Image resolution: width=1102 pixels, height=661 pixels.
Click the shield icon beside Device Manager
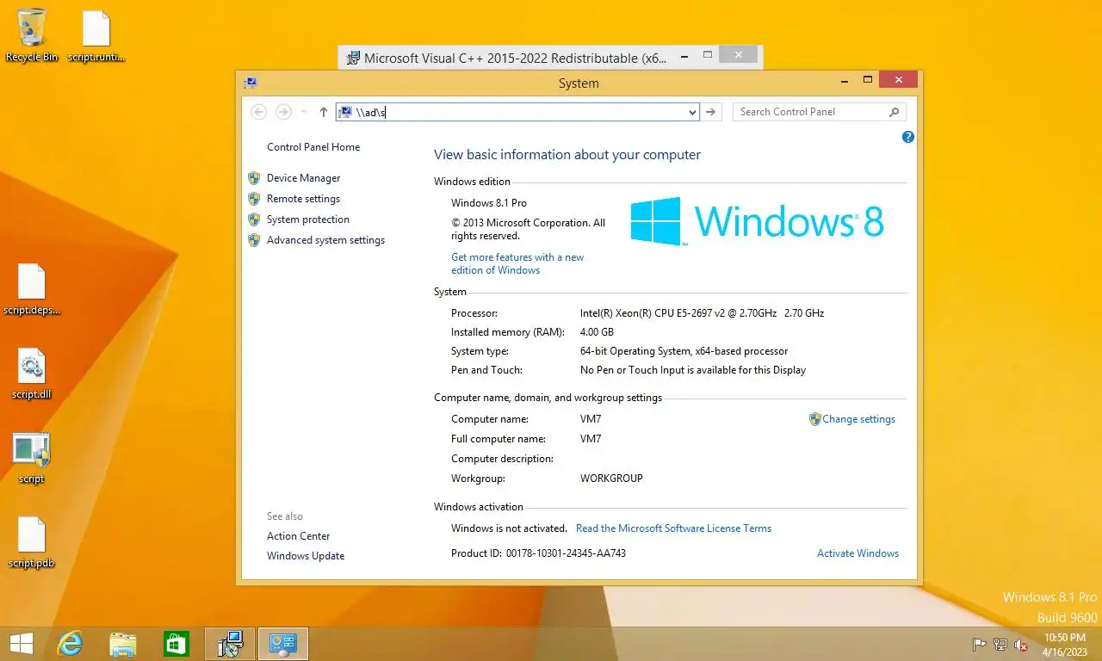tap(254, 178)
